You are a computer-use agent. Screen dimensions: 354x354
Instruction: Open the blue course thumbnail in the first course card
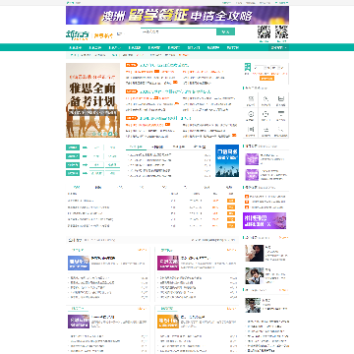(x=79, y=263)
